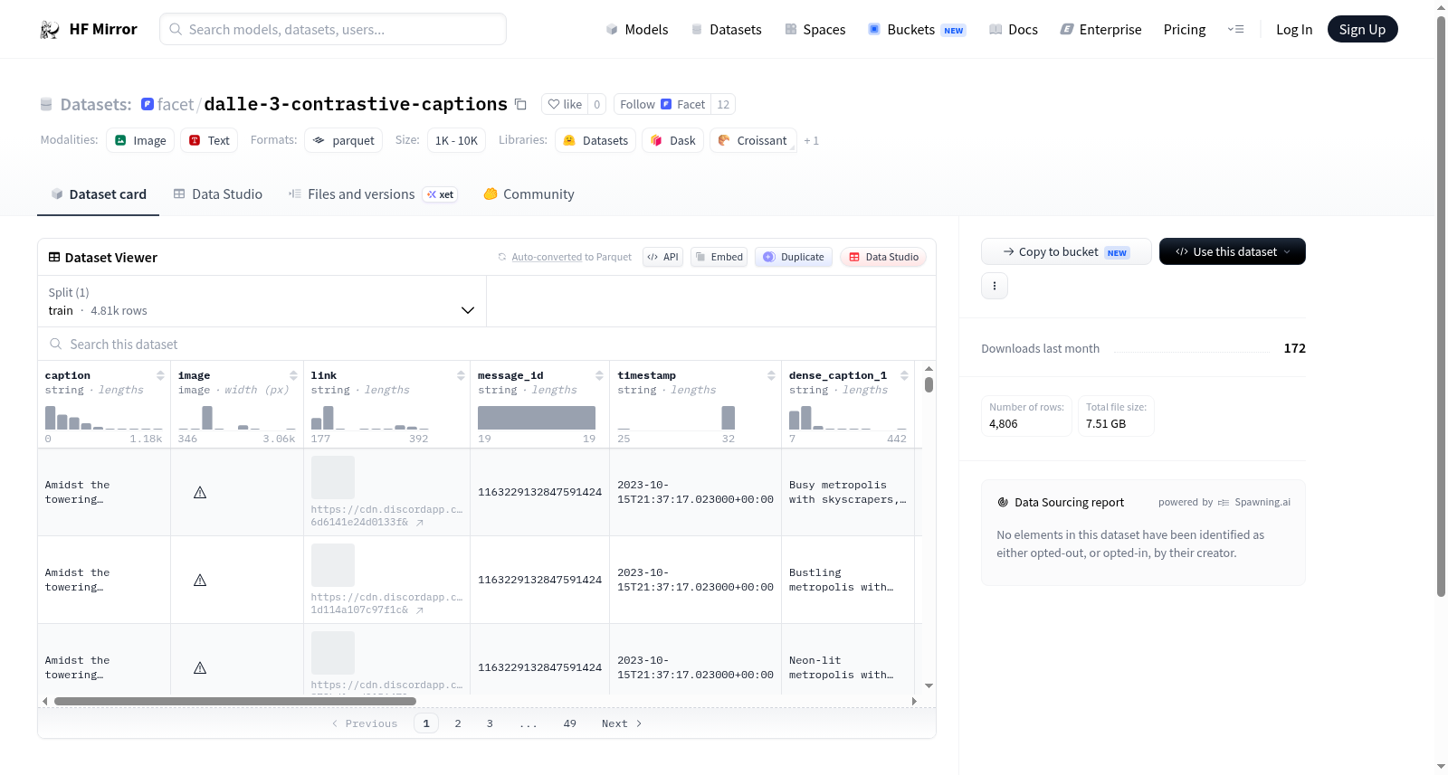Open the more options three-dot menu
1448x775 pixels.
[995, 286]
